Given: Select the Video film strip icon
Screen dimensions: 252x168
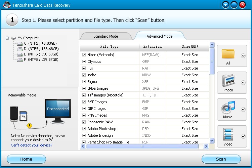Looking at the screenshot, I should [x=228, y=134].
